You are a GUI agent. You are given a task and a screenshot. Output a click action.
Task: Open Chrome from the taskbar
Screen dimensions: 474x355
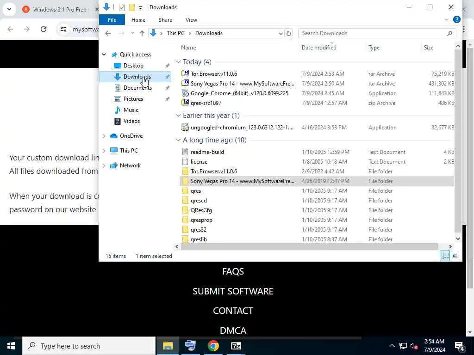tap(213, 346)
